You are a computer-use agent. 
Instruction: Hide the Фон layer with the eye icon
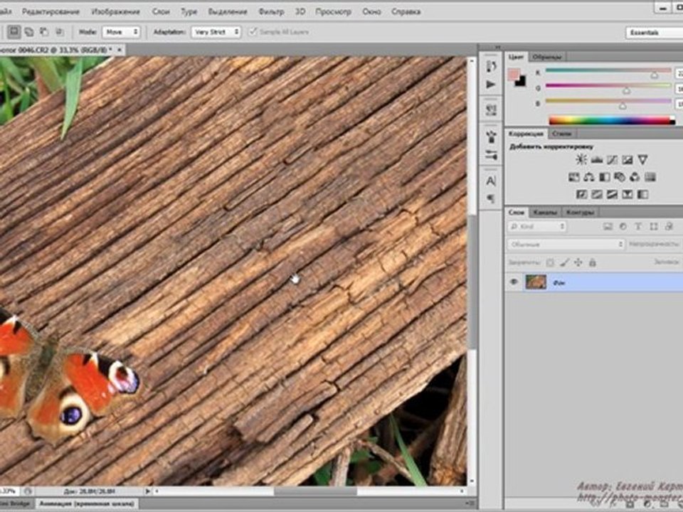tap(514, 282)
